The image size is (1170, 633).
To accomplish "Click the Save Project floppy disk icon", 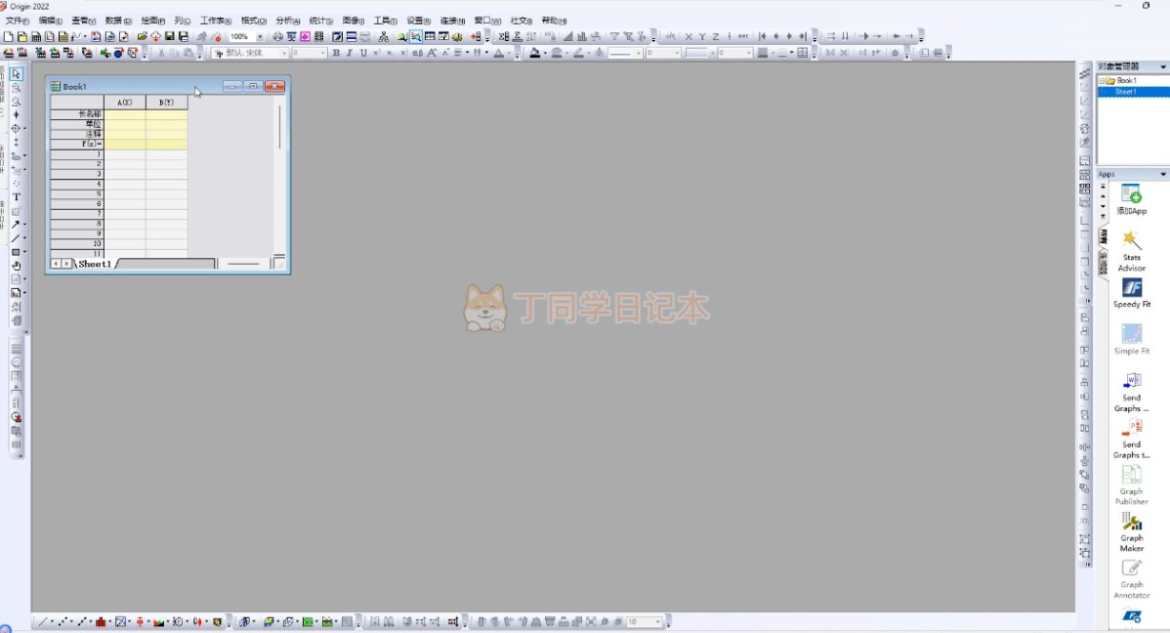I will click(x=169, y=36).
